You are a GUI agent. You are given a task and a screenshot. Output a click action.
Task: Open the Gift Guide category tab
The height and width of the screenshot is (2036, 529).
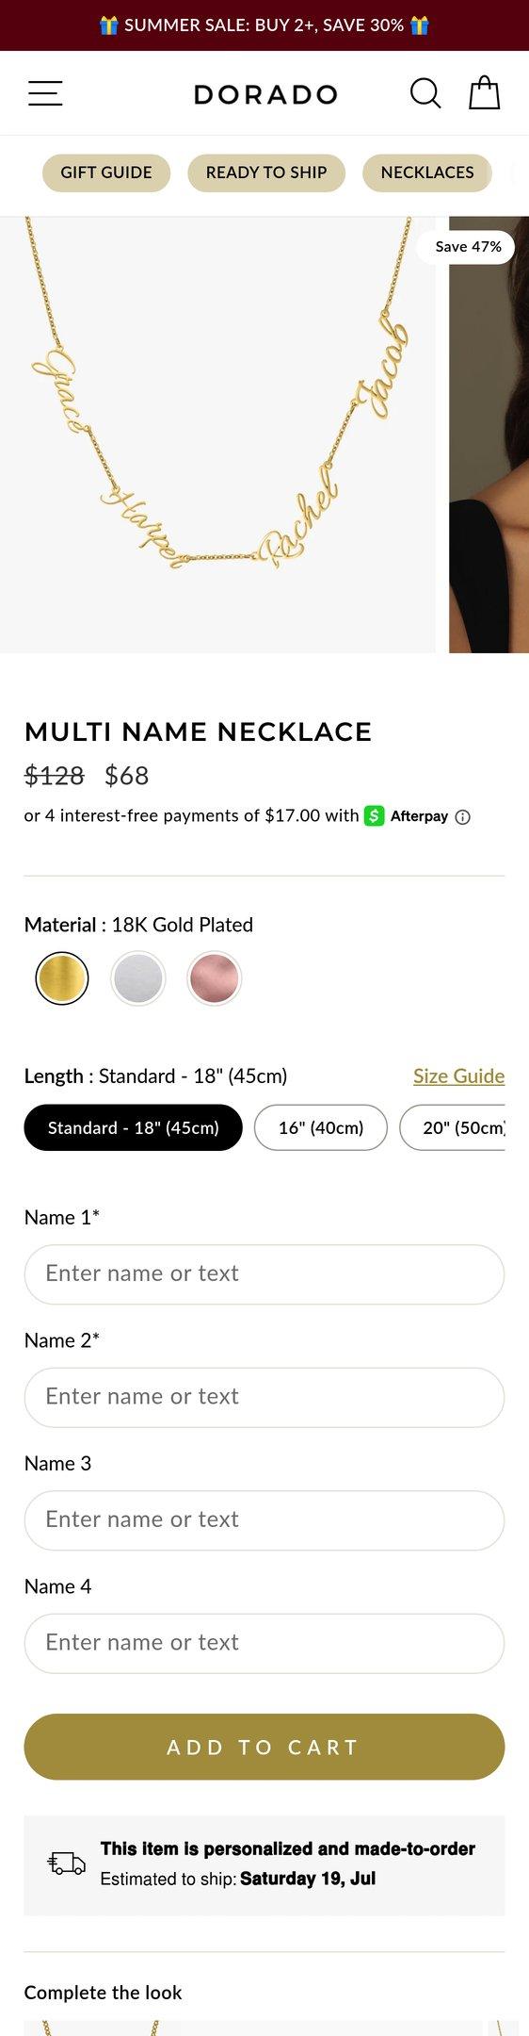[106, 172]
